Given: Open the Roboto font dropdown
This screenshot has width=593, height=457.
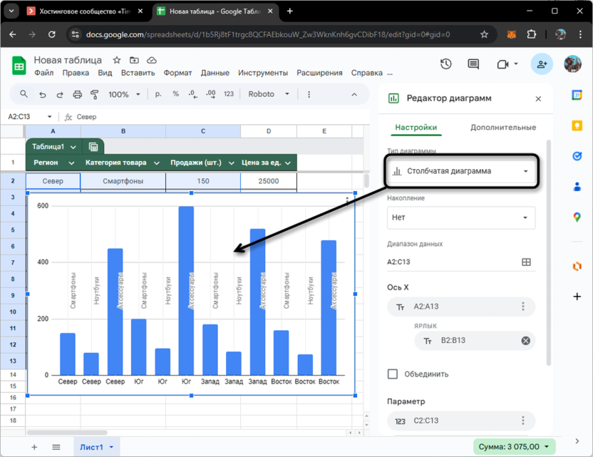Looking at the screenshot, I should [268, 94].
